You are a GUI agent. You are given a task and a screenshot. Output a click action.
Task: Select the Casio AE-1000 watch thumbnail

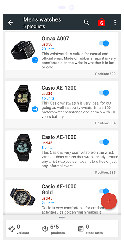pos(23,148)
